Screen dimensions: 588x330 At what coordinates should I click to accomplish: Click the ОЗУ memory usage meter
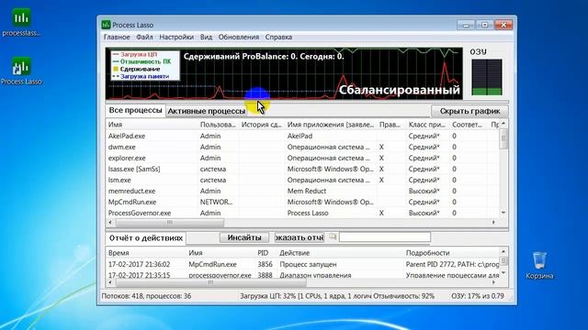[x=487, y=77]
